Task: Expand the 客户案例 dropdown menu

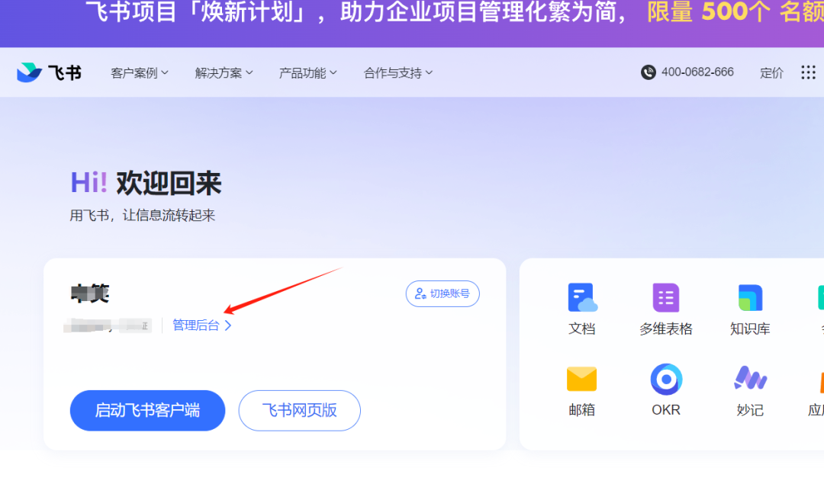Action: 139,73
